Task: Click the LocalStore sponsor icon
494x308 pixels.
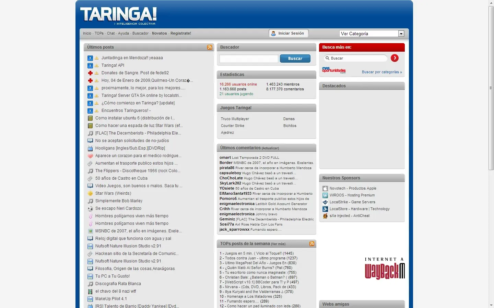Action: 325,209
